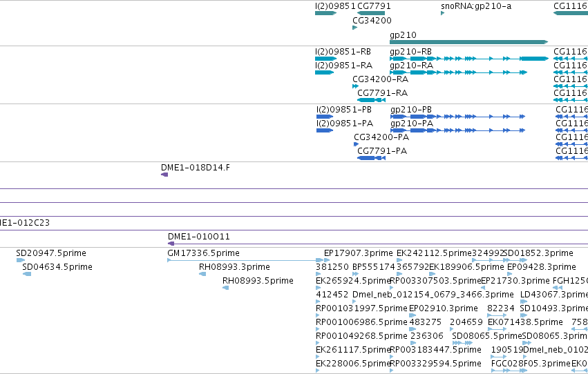
Task: Open the EP09428.3prime EST
Action: 510,275
